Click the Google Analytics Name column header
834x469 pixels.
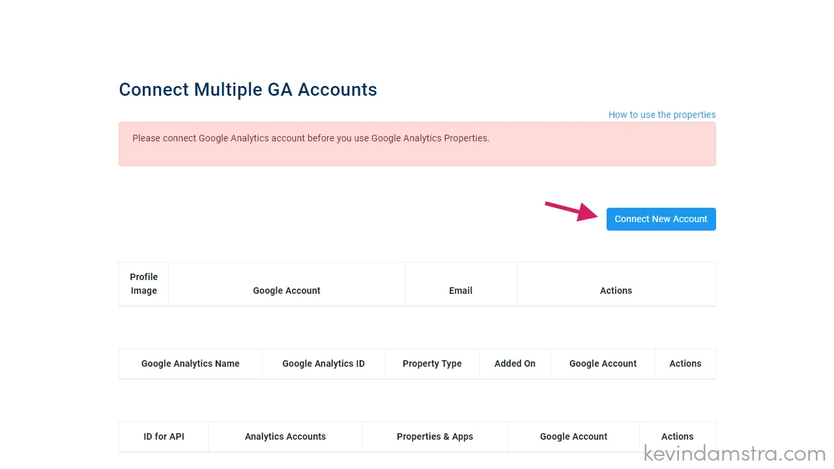click(x=190, y=363)
